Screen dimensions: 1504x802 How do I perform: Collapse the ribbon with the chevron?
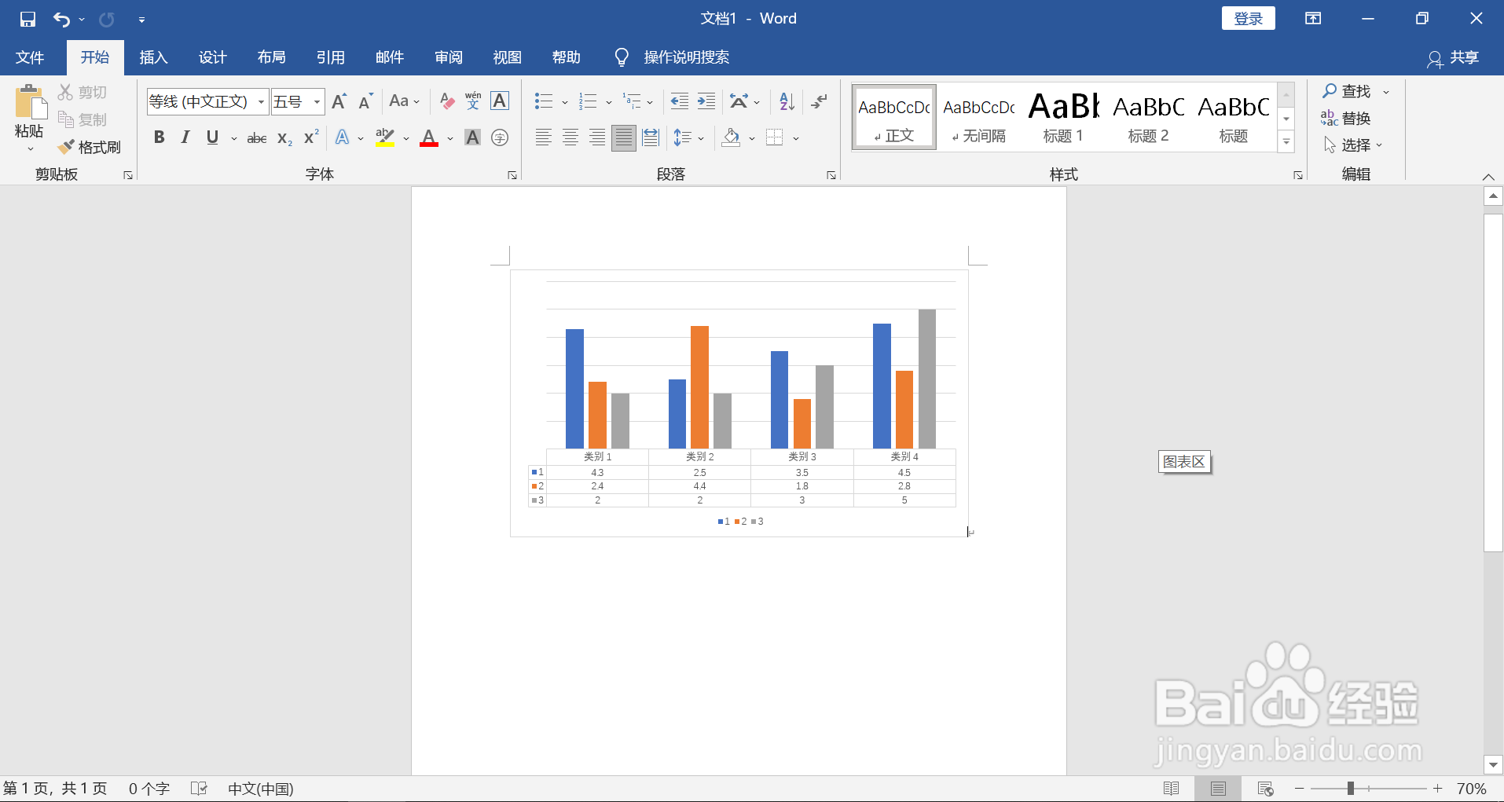1488,177
